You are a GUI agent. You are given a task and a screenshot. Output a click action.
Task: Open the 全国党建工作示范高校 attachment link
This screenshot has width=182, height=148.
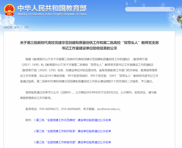74,120
